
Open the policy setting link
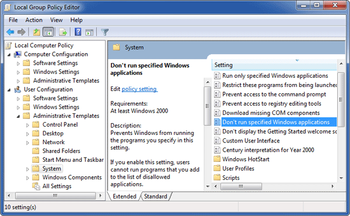139,89
